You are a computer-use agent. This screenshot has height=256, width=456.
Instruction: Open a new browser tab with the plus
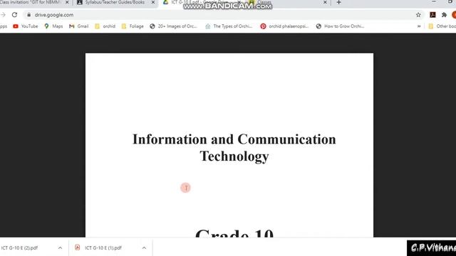338,2
